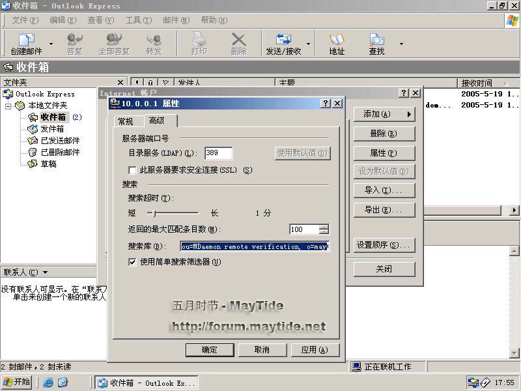Click the Send/Receive toolbar icon
Viewport: 521px width, 391px height.
tap(283, 40)
